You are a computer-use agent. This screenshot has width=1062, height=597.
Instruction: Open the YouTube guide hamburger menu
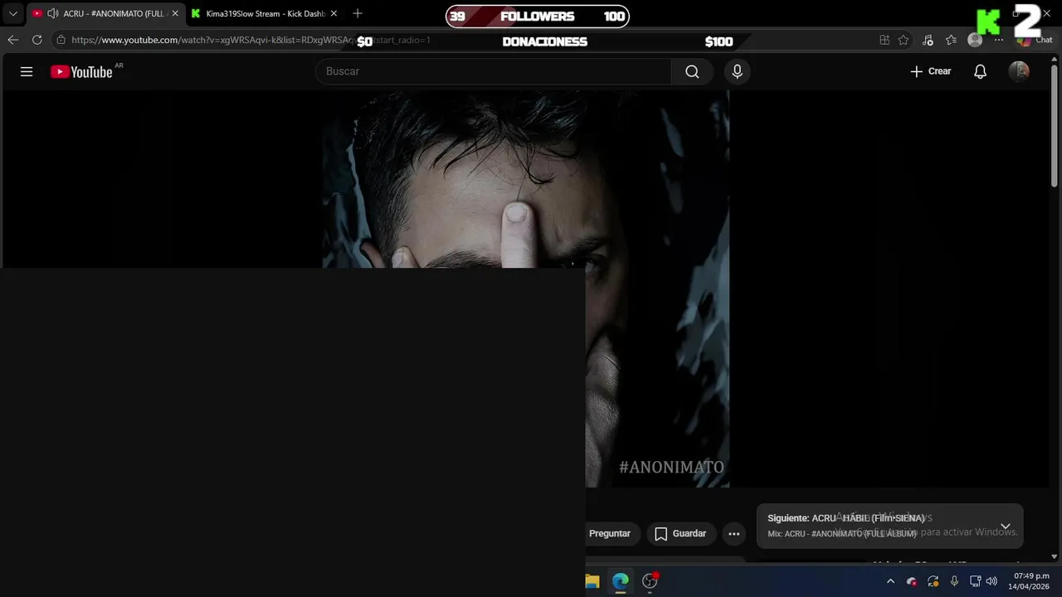click(x=27, y=71)
